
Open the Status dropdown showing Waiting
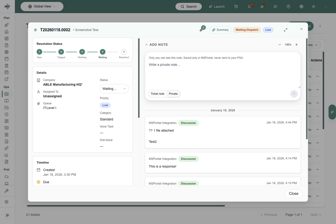[x=114, y=89]
